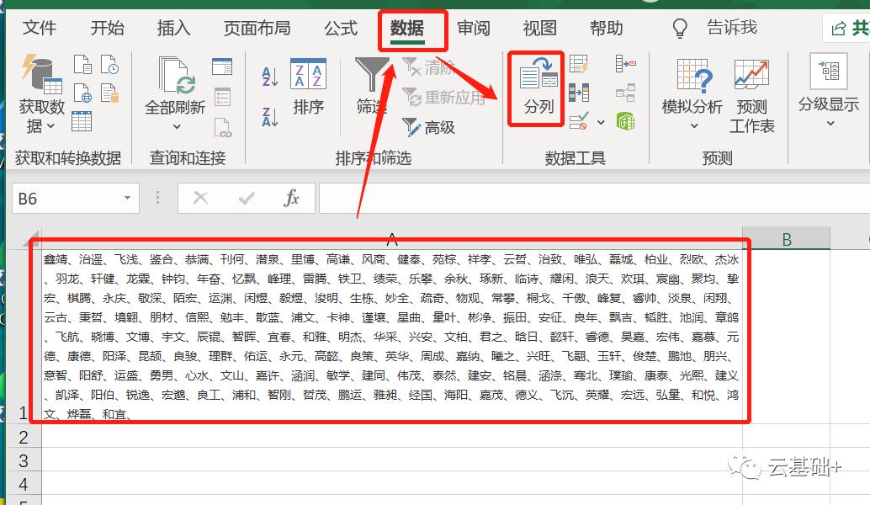The height and width of the screenshot is (505, 870).
Task: Open the 数据验证 (Data Validation) icon
Action: (x=577, y=120)
